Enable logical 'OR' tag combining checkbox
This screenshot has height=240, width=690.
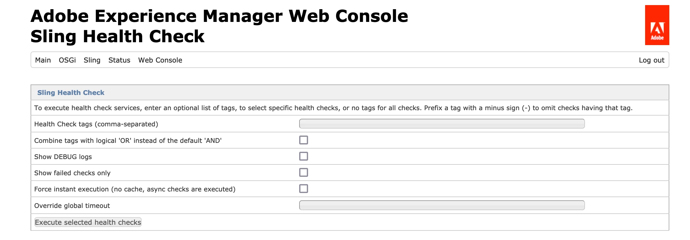304,140
